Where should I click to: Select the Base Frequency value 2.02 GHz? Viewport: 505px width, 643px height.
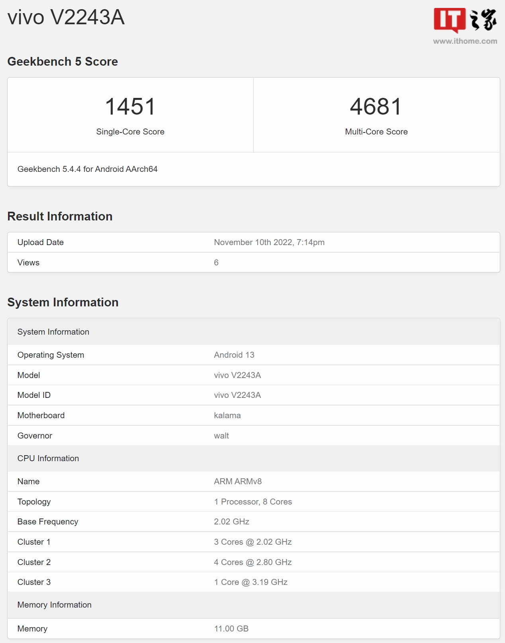click(x=232, y=522)
